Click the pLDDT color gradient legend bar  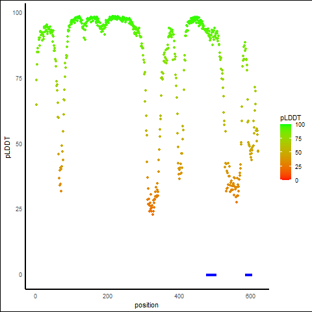tap(285, 152)
